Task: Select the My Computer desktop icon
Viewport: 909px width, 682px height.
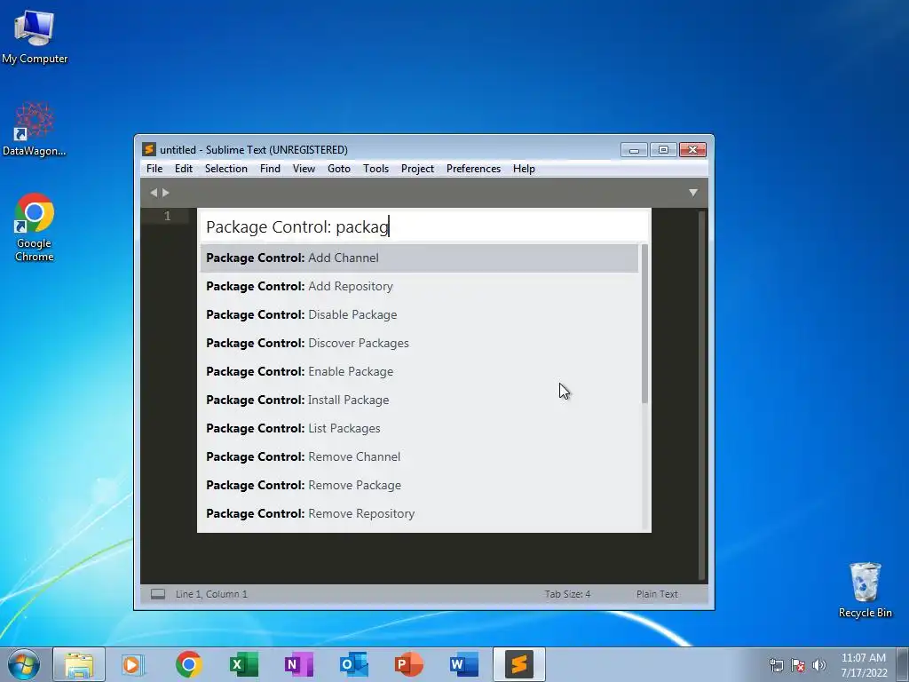Action: [35, 36]
